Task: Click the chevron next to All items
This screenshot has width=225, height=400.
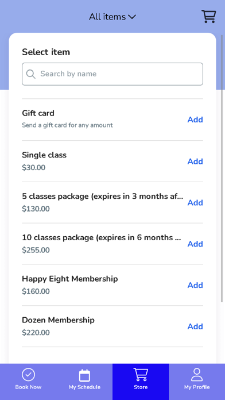Action: [132, 17]
